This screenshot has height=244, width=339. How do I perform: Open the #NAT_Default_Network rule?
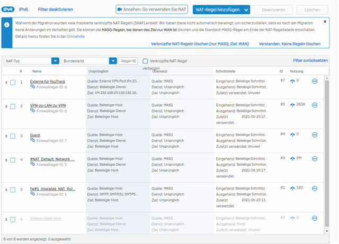pyautogui.click(x=52, y=159)
